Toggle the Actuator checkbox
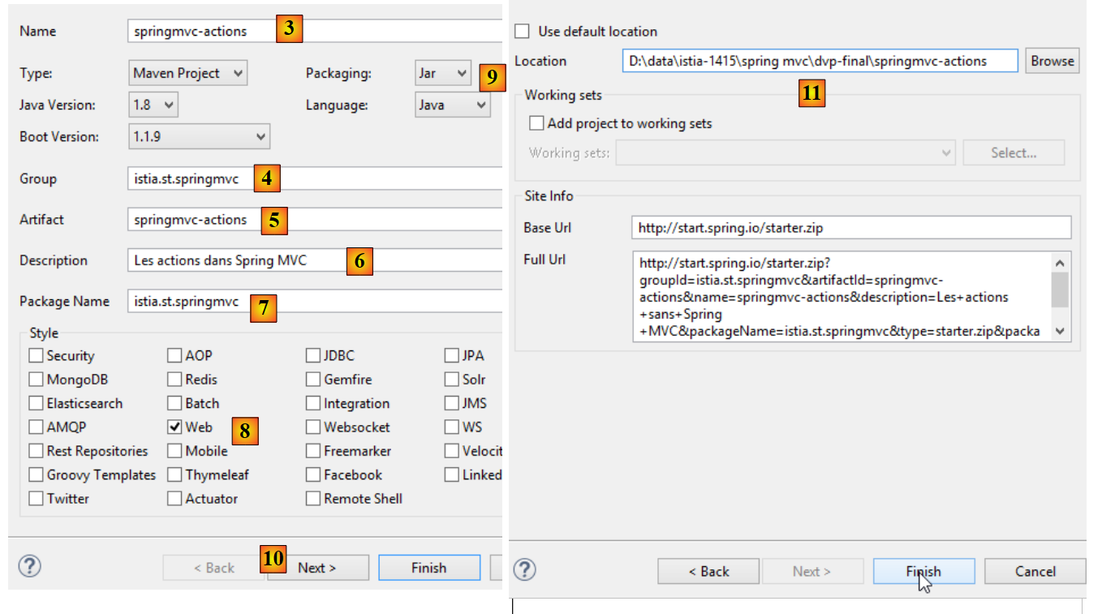 pyautogui.click(x=174, y=498)
